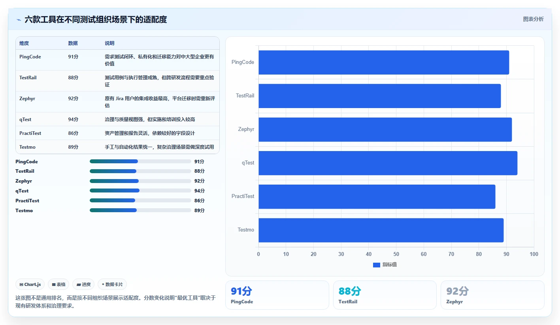Click the chart icon beside the title

click(19, 20)
